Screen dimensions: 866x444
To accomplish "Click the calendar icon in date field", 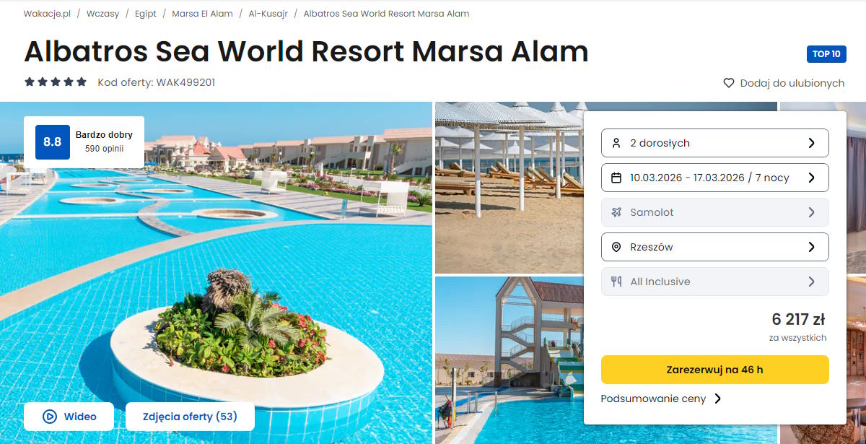I will pyautogui.click(x=616, y=178).
